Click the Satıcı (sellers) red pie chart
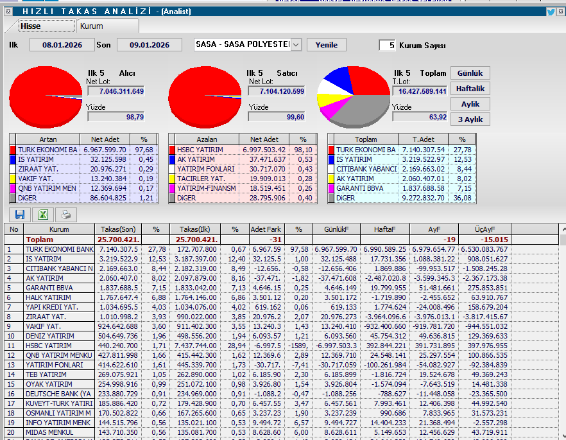Screen dimensions: 566x440 (x=205, y=97)
